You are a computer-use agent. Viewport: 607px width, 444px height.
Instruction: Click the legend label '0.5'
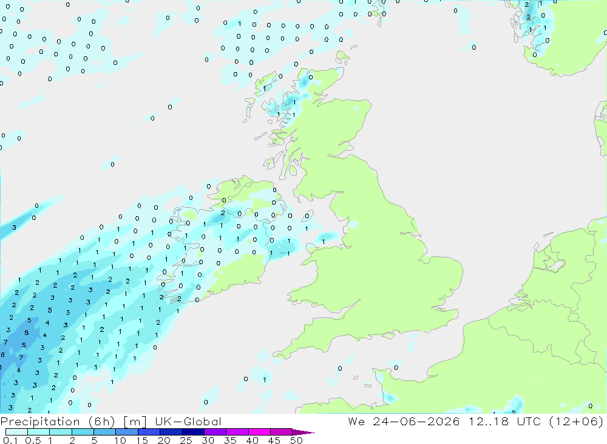click(x=33, y=440)
